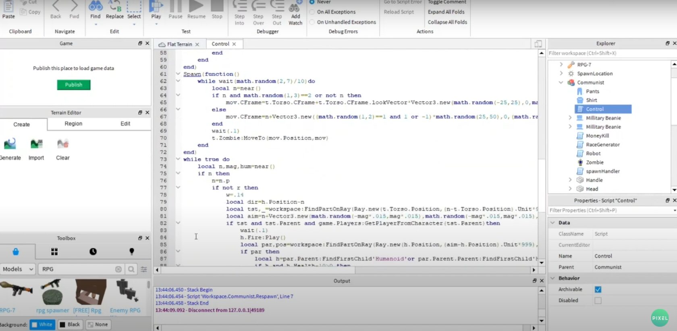Click the Expand All Folds action
The height and width of the screenshot is (331, 677).
[x=446, y=12]
